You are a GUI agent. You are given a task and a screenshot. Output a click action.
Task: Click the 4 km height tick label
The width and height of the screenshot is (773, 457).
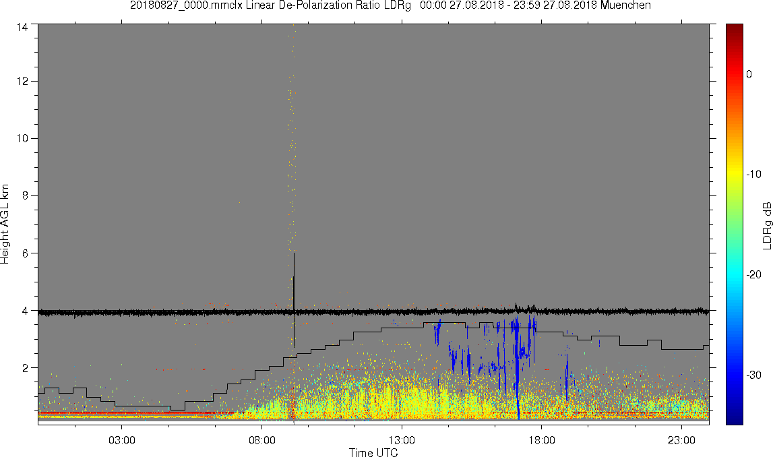25,311
